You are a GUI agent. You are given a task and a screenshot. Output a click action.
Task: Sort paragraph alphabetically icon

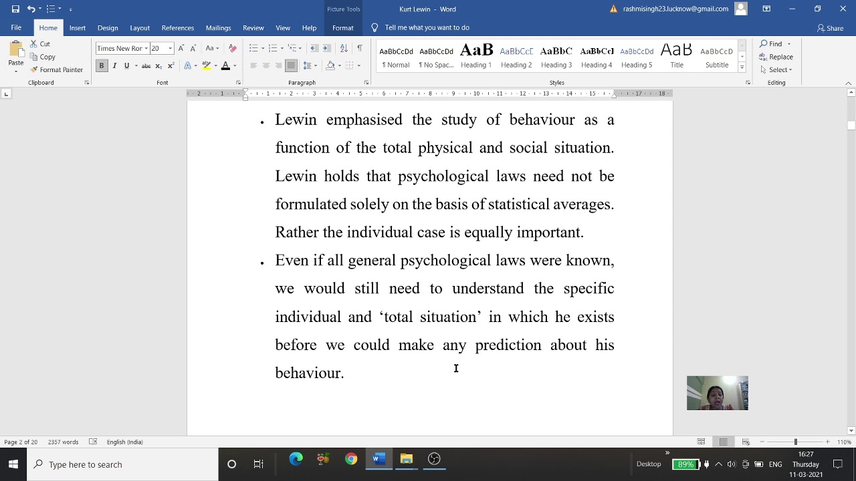click(x=343, y=48)
